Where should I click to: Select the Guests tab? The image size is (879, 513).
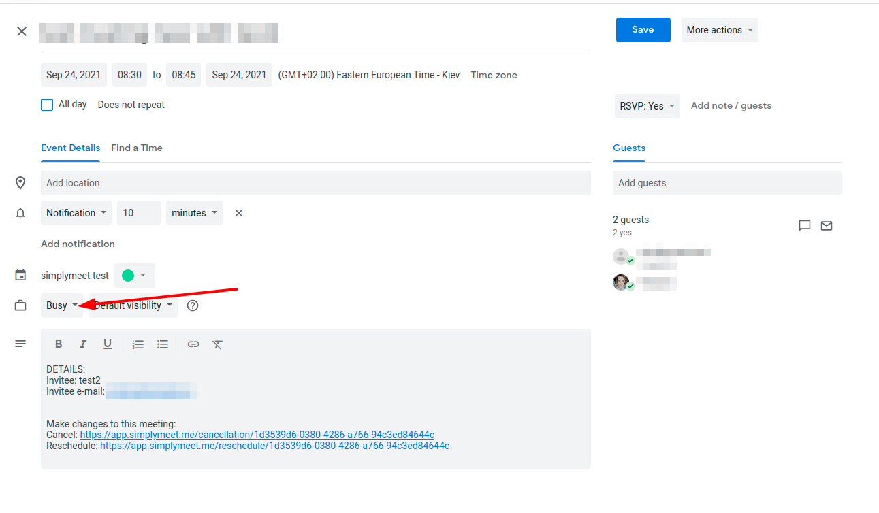[629, 148]
